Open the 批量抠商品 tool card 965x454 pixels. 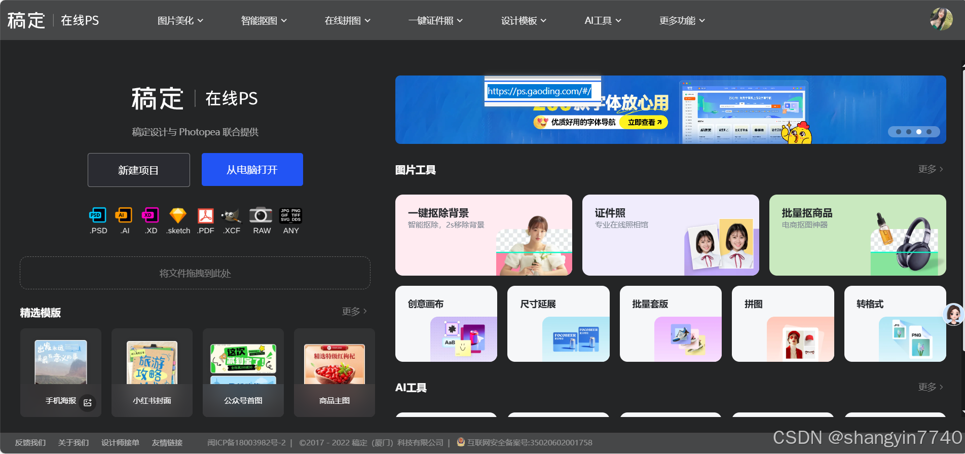click(x=858, y=235)
